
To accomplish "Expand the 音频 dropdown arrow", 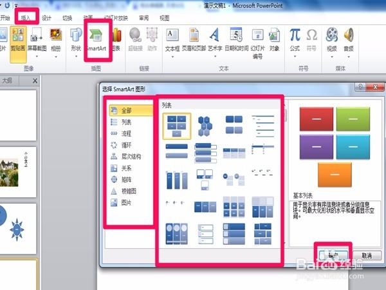I will click(x=349, y=57).
